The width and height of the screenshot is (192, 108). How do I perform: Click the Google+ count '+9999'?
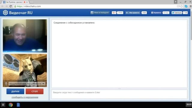point(120,13)
